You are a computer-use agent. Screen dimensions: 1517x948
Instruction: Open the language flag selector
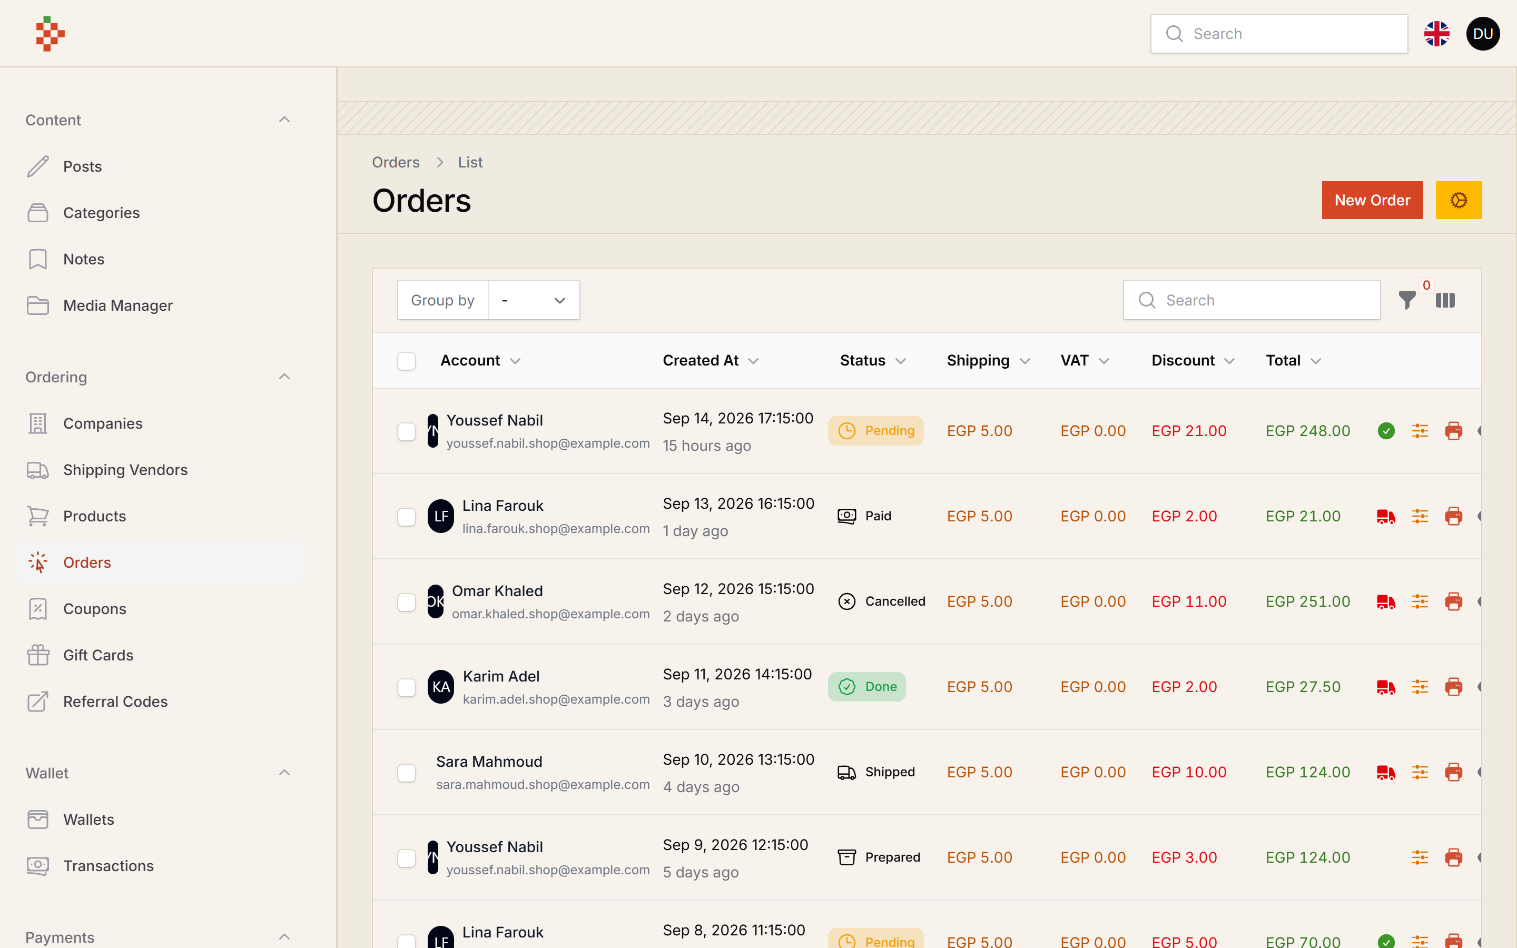coord(1436,34)
